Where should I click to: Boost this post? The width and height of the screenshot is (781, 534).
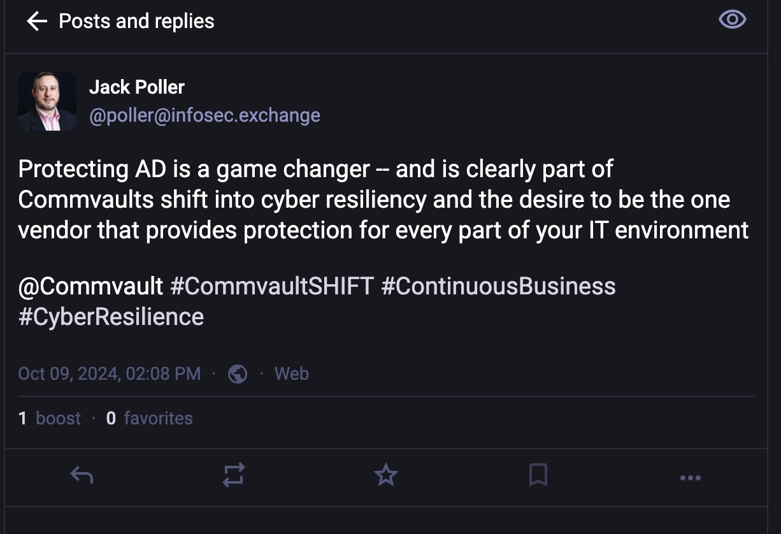[x=234, y=475]
